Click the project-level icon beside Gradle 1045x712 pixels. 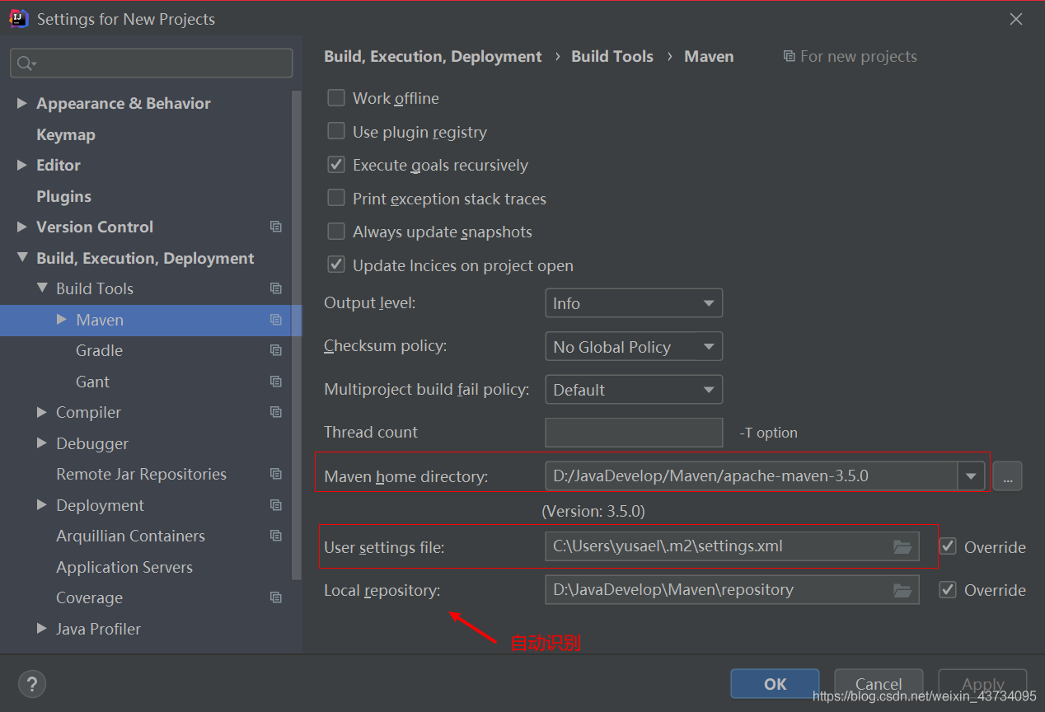[x=276, y=350]
